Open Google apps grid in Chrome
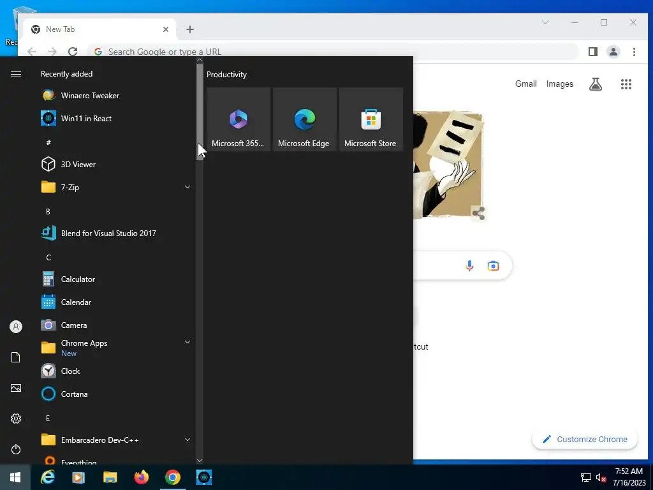653x490 pixels. [626, 84]
